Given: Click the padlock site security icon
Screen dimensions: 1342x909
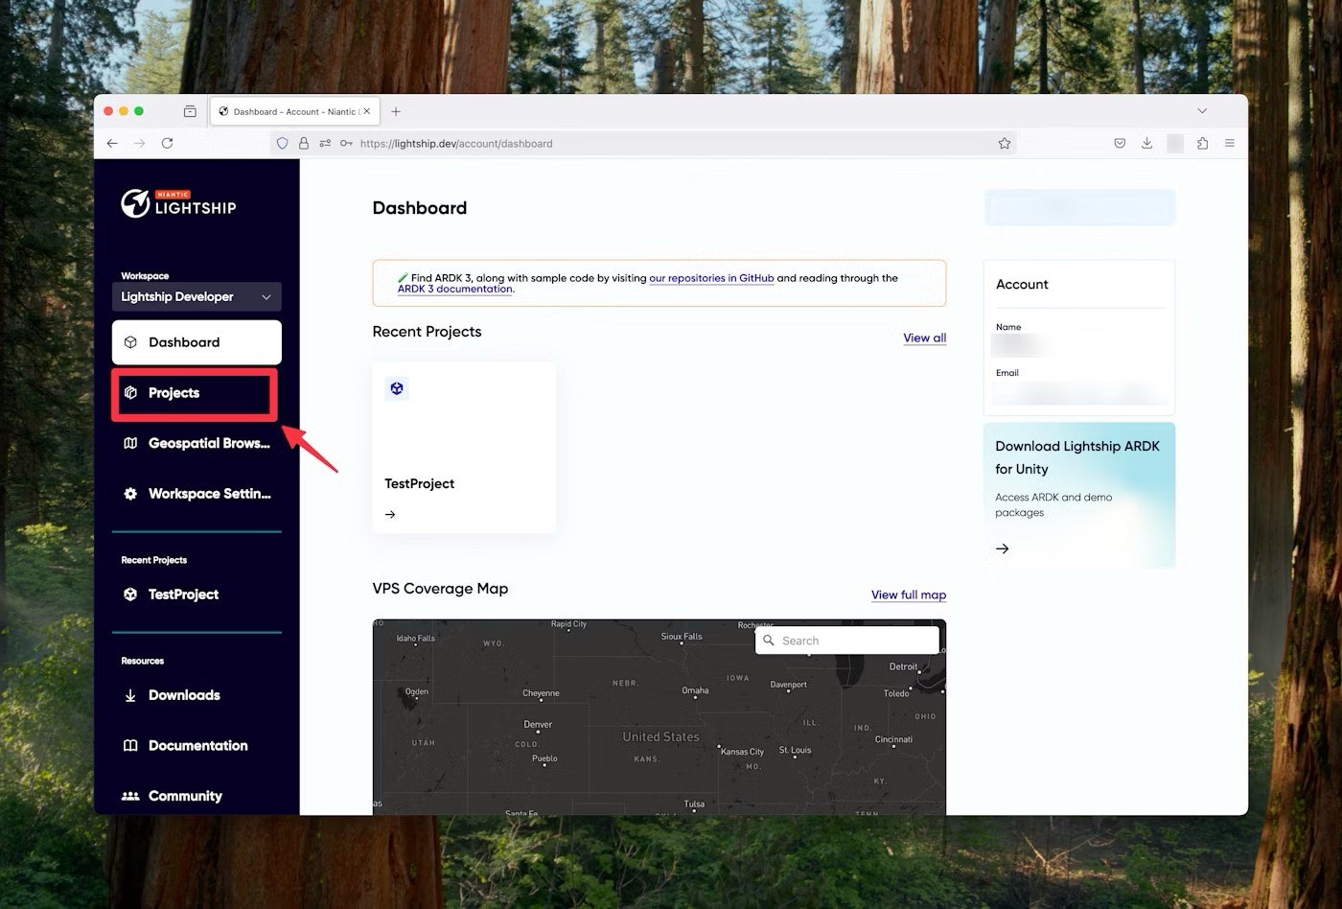Looking at the screenshot, I should click(304, 143).
